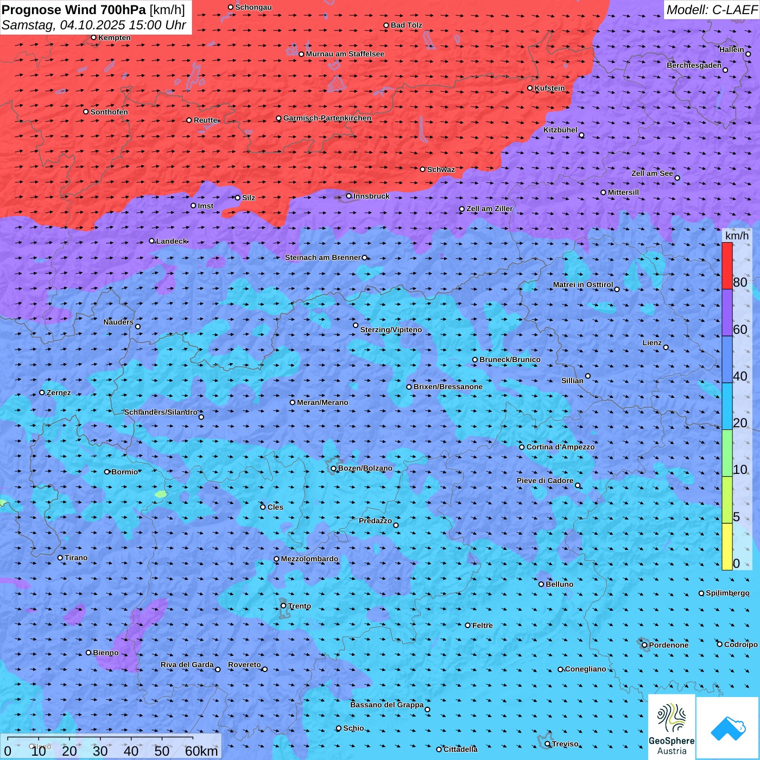This screenshot has width=760, height=760.
Task: Click the Sonthofen city label
Action: click(109, 112)
